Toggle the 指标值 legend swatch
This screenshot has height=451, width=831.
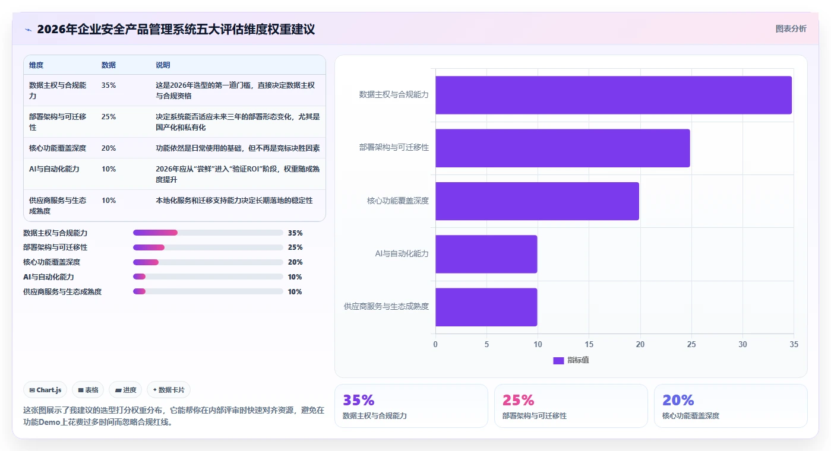click(558, 360)
